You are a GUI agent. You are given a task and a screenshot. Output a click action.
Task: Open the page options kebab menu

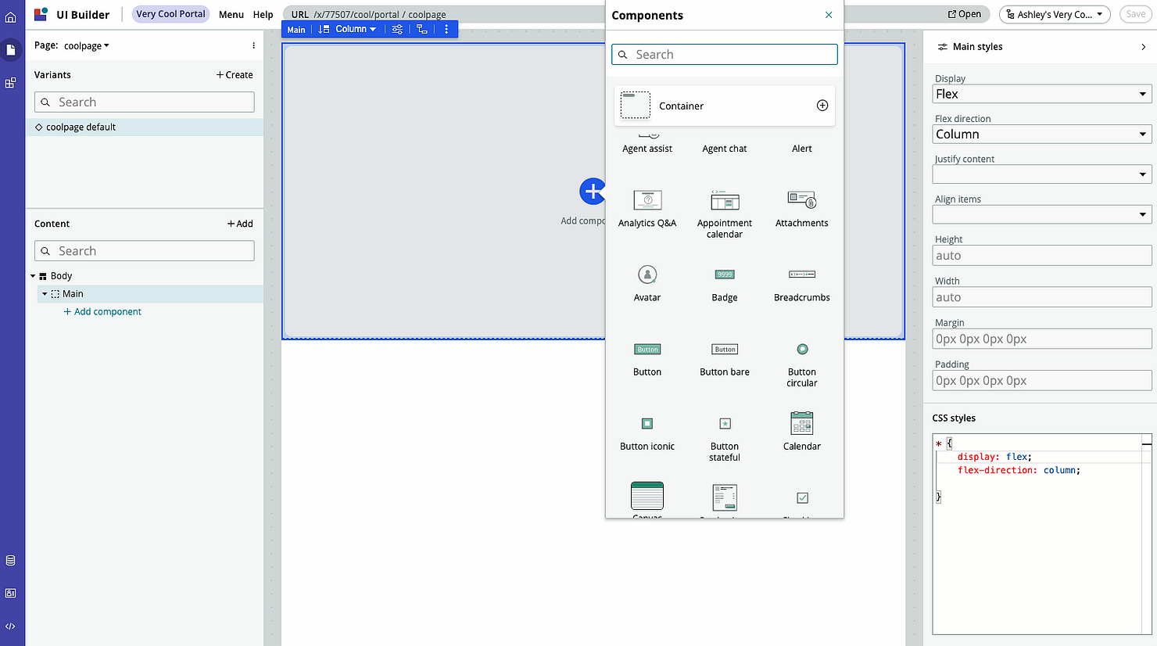coord(253,45)
